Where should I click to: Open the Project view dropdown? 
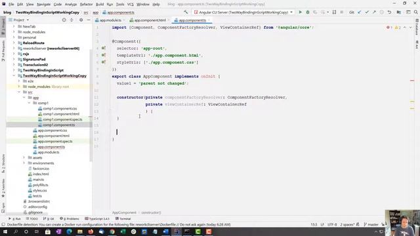28,20
